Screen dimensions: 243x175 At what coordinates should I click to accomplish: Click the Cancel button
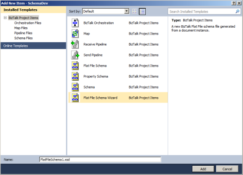click(x=227, y=169)
